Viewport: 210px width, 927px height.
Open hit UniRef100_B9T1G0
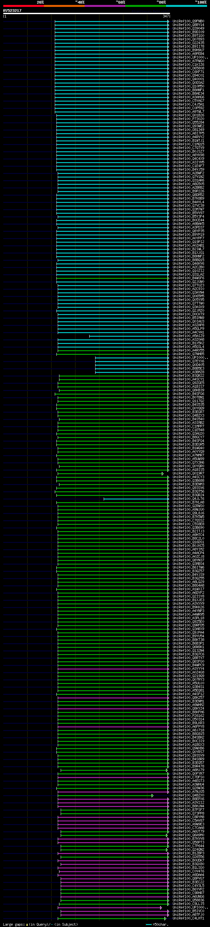188,36
